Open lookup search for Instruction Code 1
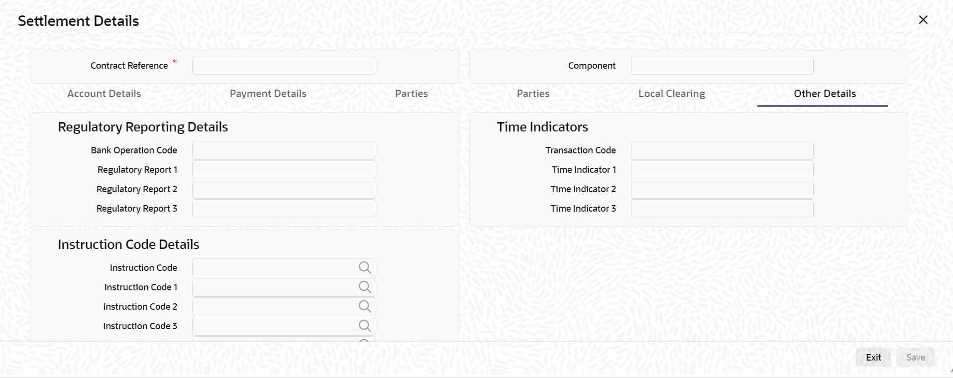The height and width of the screenshot is (378, 953). pos(365,287)
